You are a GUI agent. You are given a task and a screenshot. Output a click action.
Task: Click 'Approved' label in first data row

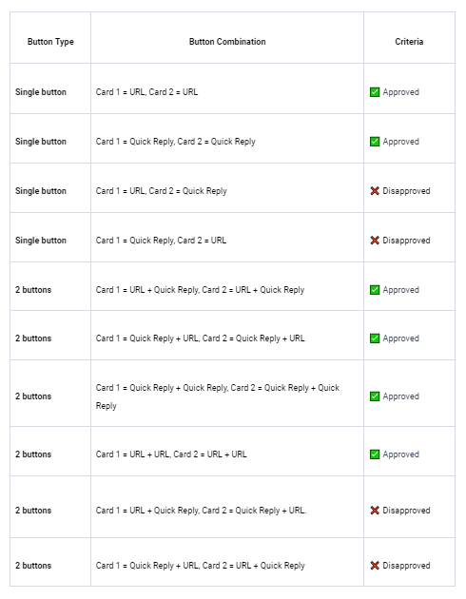point(401,92)
